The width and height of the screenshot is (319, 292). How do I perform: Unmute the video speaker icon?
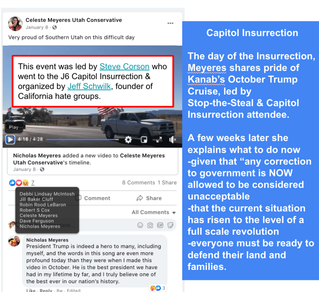[x=173, y=140]
